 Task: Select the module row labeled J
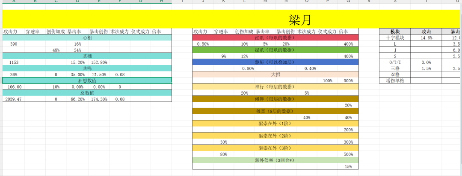pos(395,50)
